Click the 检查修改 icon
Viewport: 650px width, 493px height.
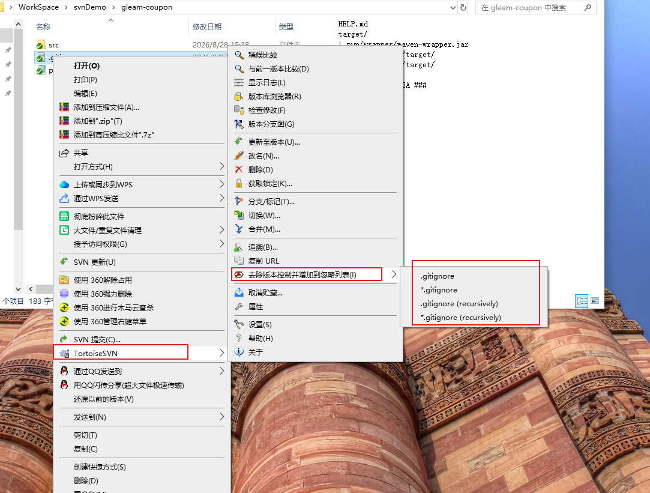click(x=239, y=110)
